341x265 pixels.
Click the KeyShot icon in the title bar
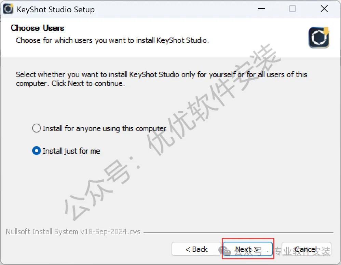(8, 9)
